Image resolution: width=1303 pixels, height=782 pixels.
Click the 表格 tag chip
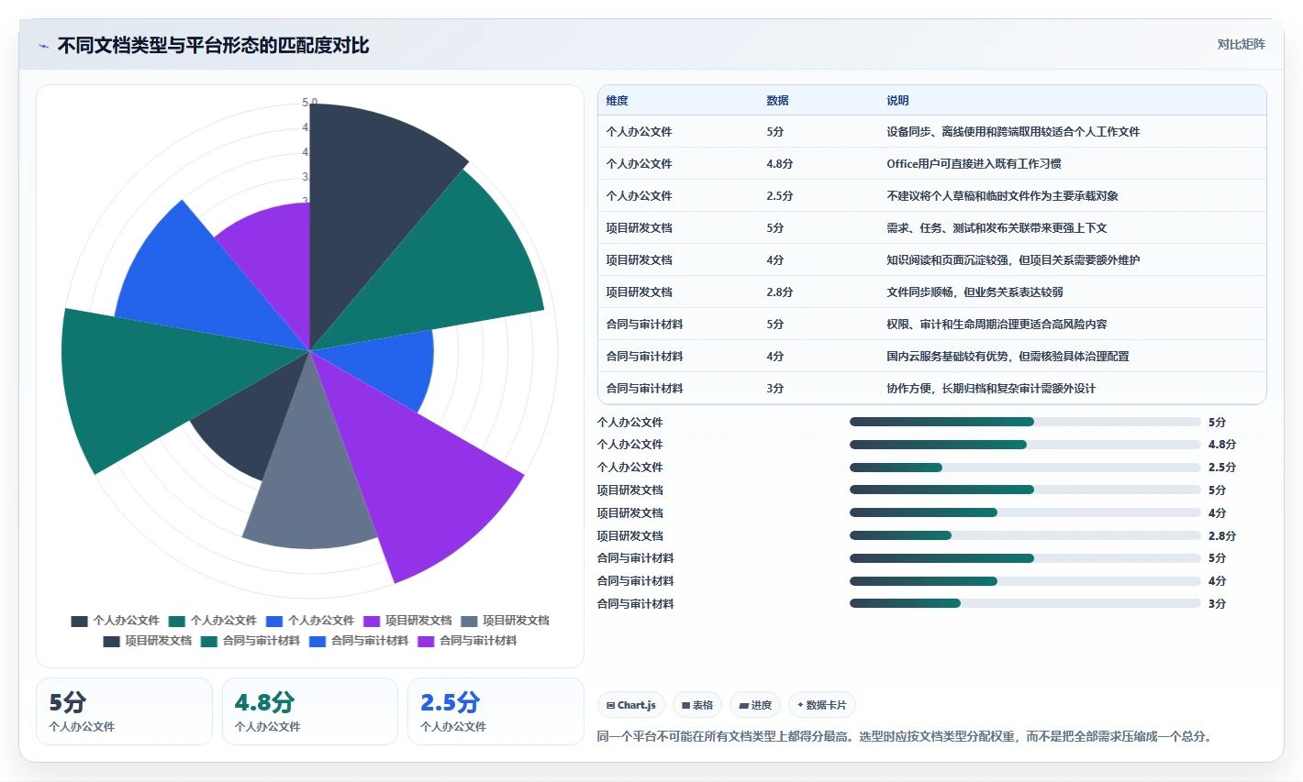click(697, 705)
